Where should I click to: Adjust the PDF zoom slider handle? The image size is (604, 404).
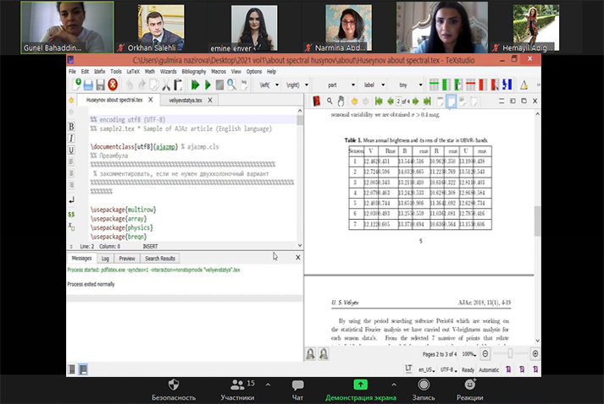tap(510, 353)
